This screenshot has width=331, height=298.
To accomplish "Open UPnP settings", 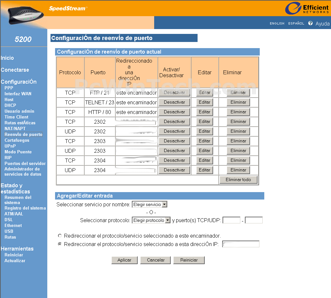I will pyautogui.click(x=10, y=146).
